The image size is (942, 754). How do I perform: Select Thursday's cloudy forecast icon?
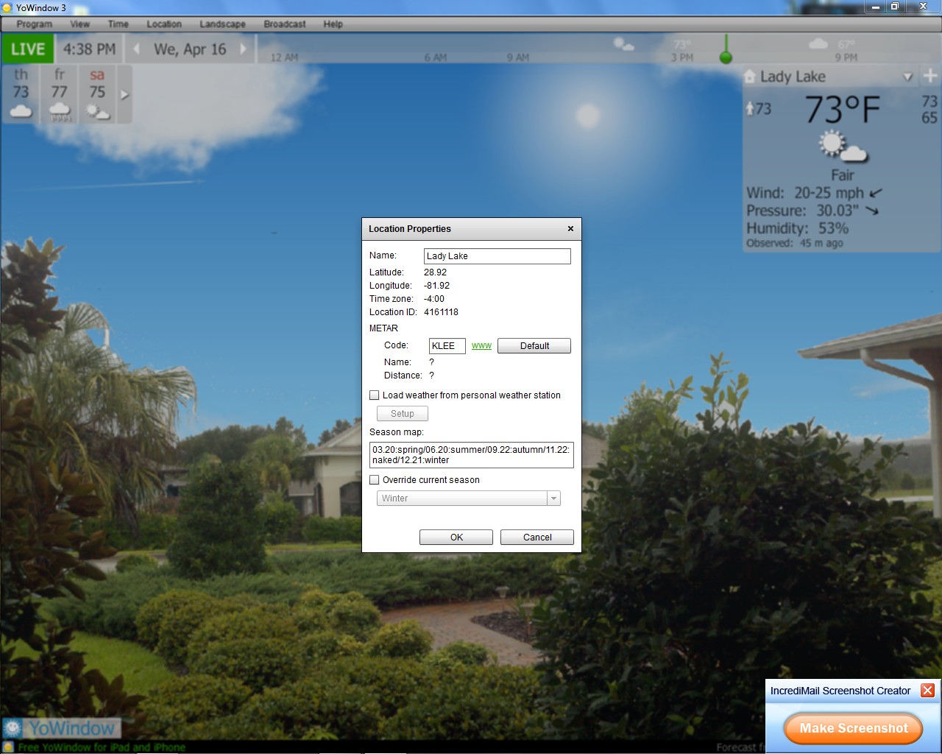point(21,111)
